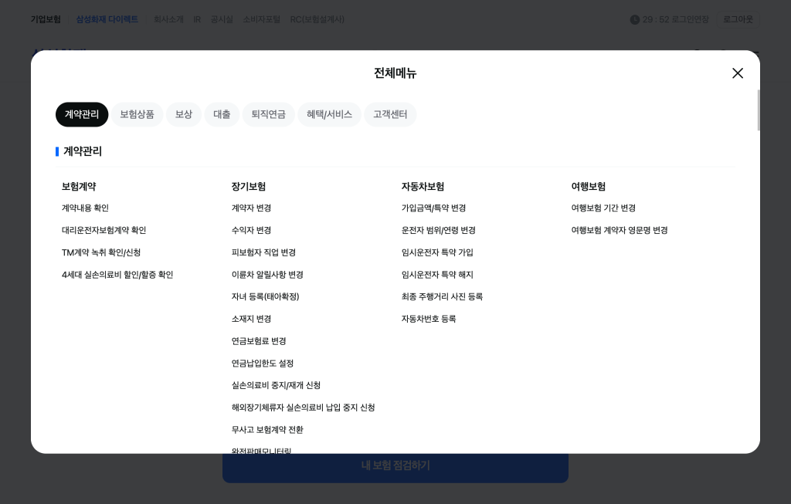Open 실손의료비 중지/재개 신청
Viewport: 791px width, 504px height.
[276, 386]
